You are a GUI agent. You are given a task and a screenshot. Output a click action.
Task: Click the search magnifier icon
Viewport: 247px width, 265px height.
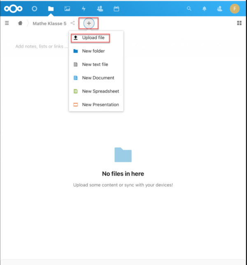[189, 9]
